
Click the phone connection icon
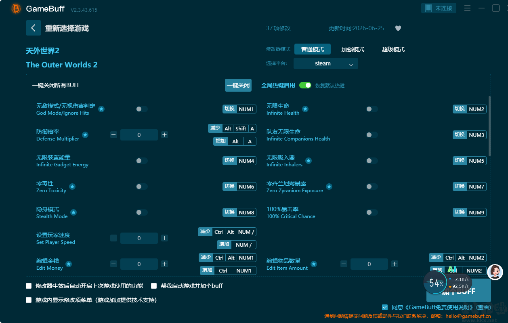click(428, 8)
